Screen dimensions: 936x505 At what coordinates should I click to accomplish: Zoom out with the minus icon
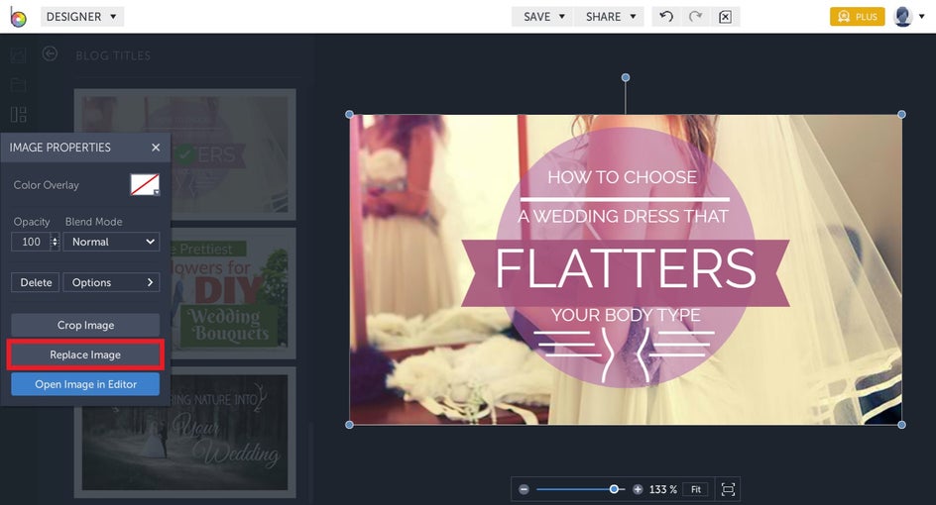524,489
